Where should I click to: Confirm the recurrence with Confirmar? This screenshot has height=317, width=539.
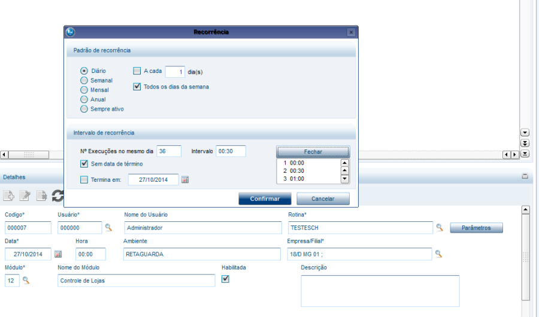point(265,199)
